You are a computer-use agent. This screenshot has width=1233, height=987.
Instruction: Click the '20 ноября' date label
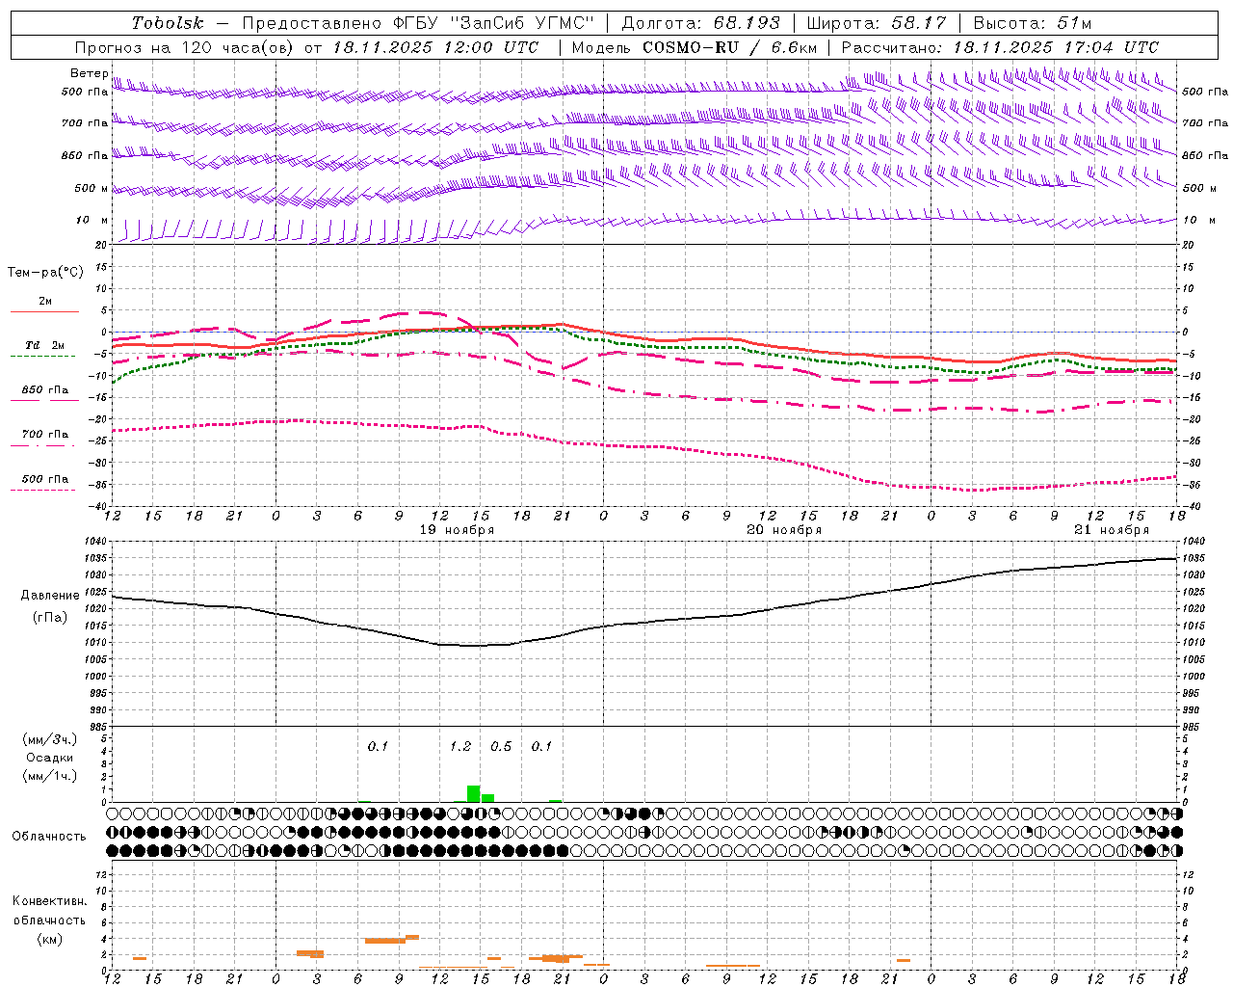pyautogui.click(x=784, y=530)
